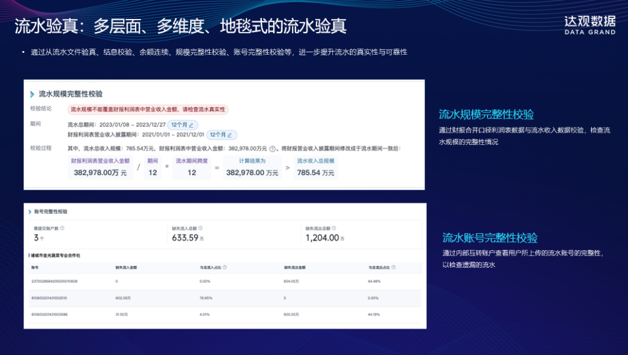This screenshot has width=628, height=355.
Task: Click the red 检查流水真实性 warning badge
Action: (x=147, y=108)
